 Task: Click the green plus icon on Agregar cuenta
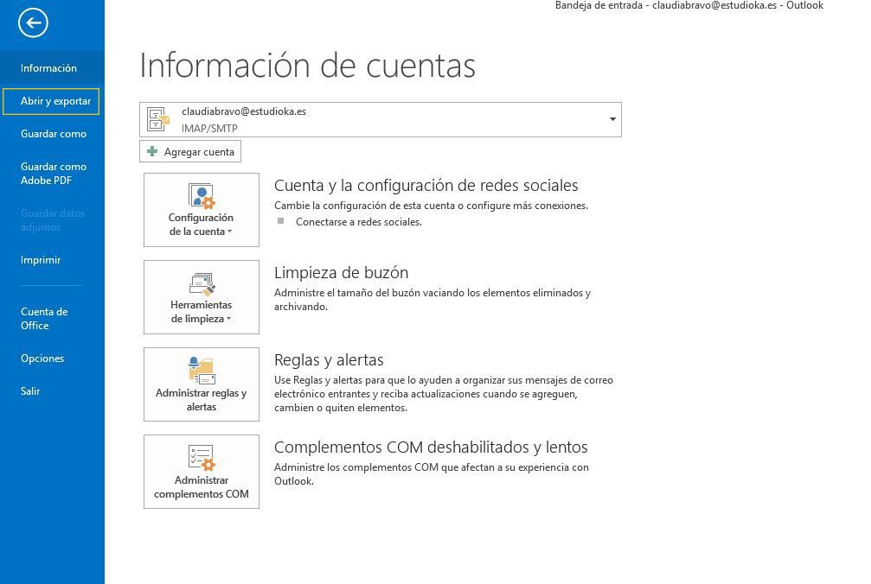152,151
